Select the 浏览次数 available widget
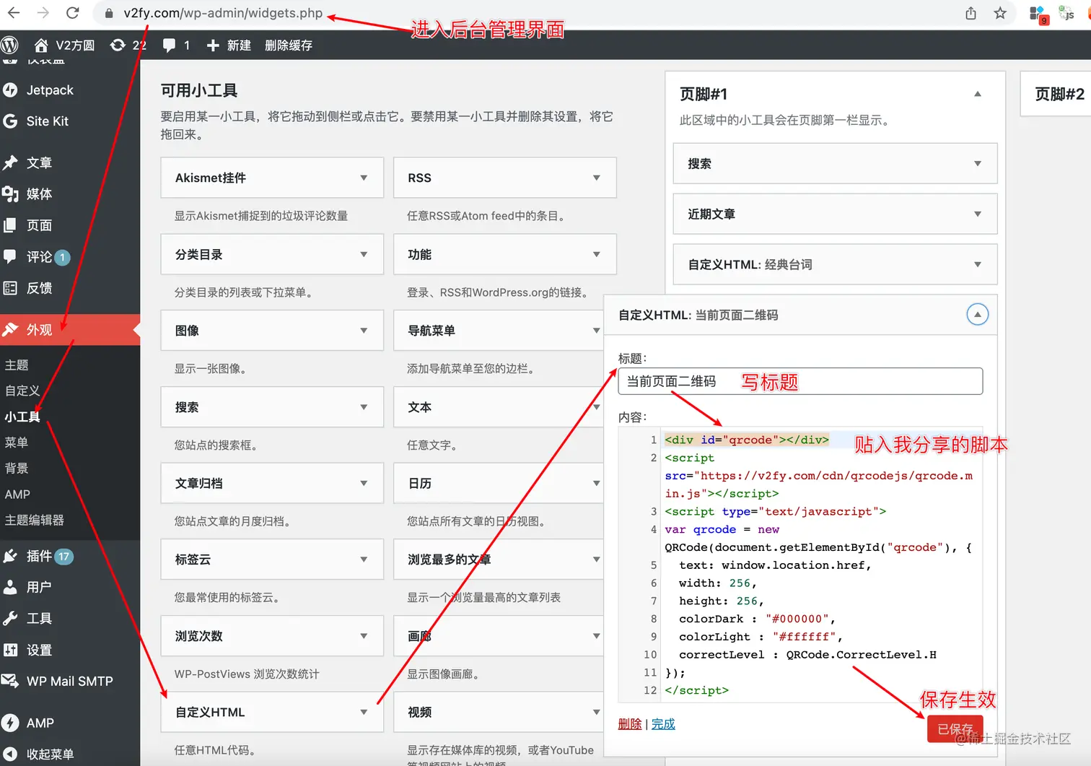Viewport: 1091px width, 766px height. click(x=272, y=636)
